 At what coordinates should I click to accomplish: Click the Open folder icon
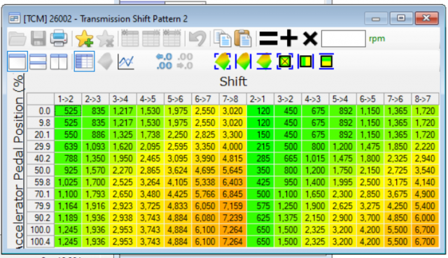pos(17,38)
